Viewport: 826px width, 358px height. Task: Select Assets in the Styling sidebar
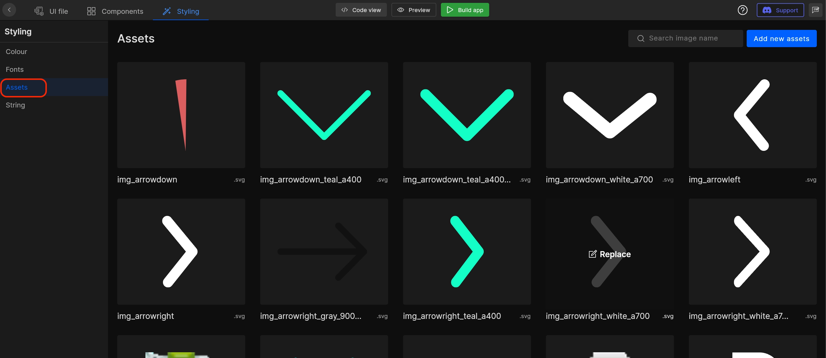(x=54, y=87)
